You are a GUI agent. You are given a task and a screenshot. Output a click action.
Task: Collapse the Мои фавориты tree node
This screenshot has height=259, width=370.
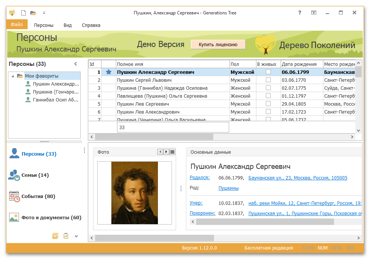(x=13, y=76)
